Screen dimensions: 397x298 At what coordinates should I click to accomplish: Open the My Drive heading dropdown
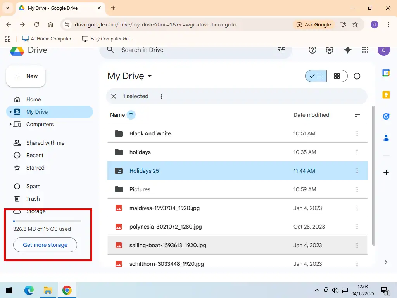click(x=150, y=76)
